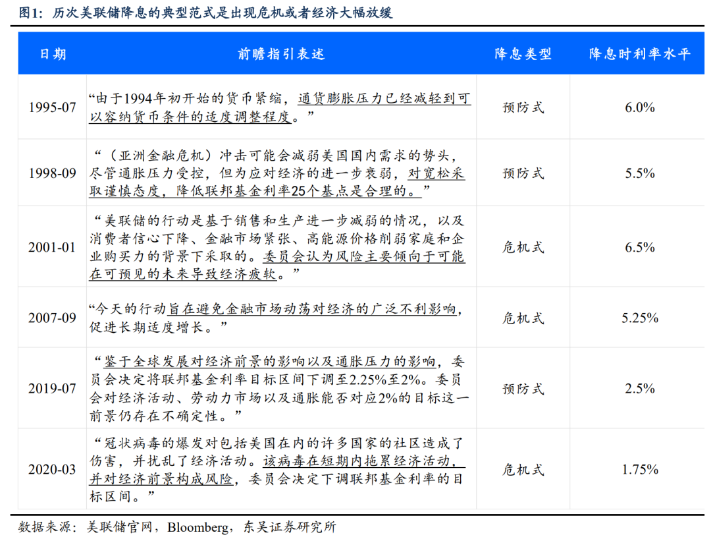Click the 2001-01 date cell
This screenshot has height=539, width=711.
pos(53,247)
